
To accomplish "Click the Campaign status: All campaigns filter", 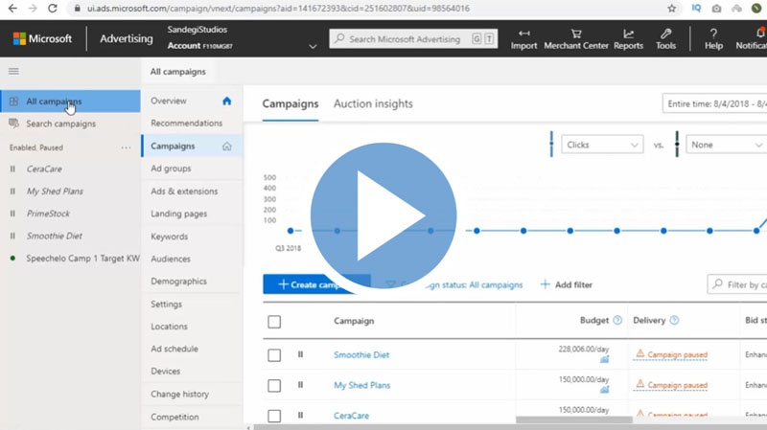I will [454, 284].
